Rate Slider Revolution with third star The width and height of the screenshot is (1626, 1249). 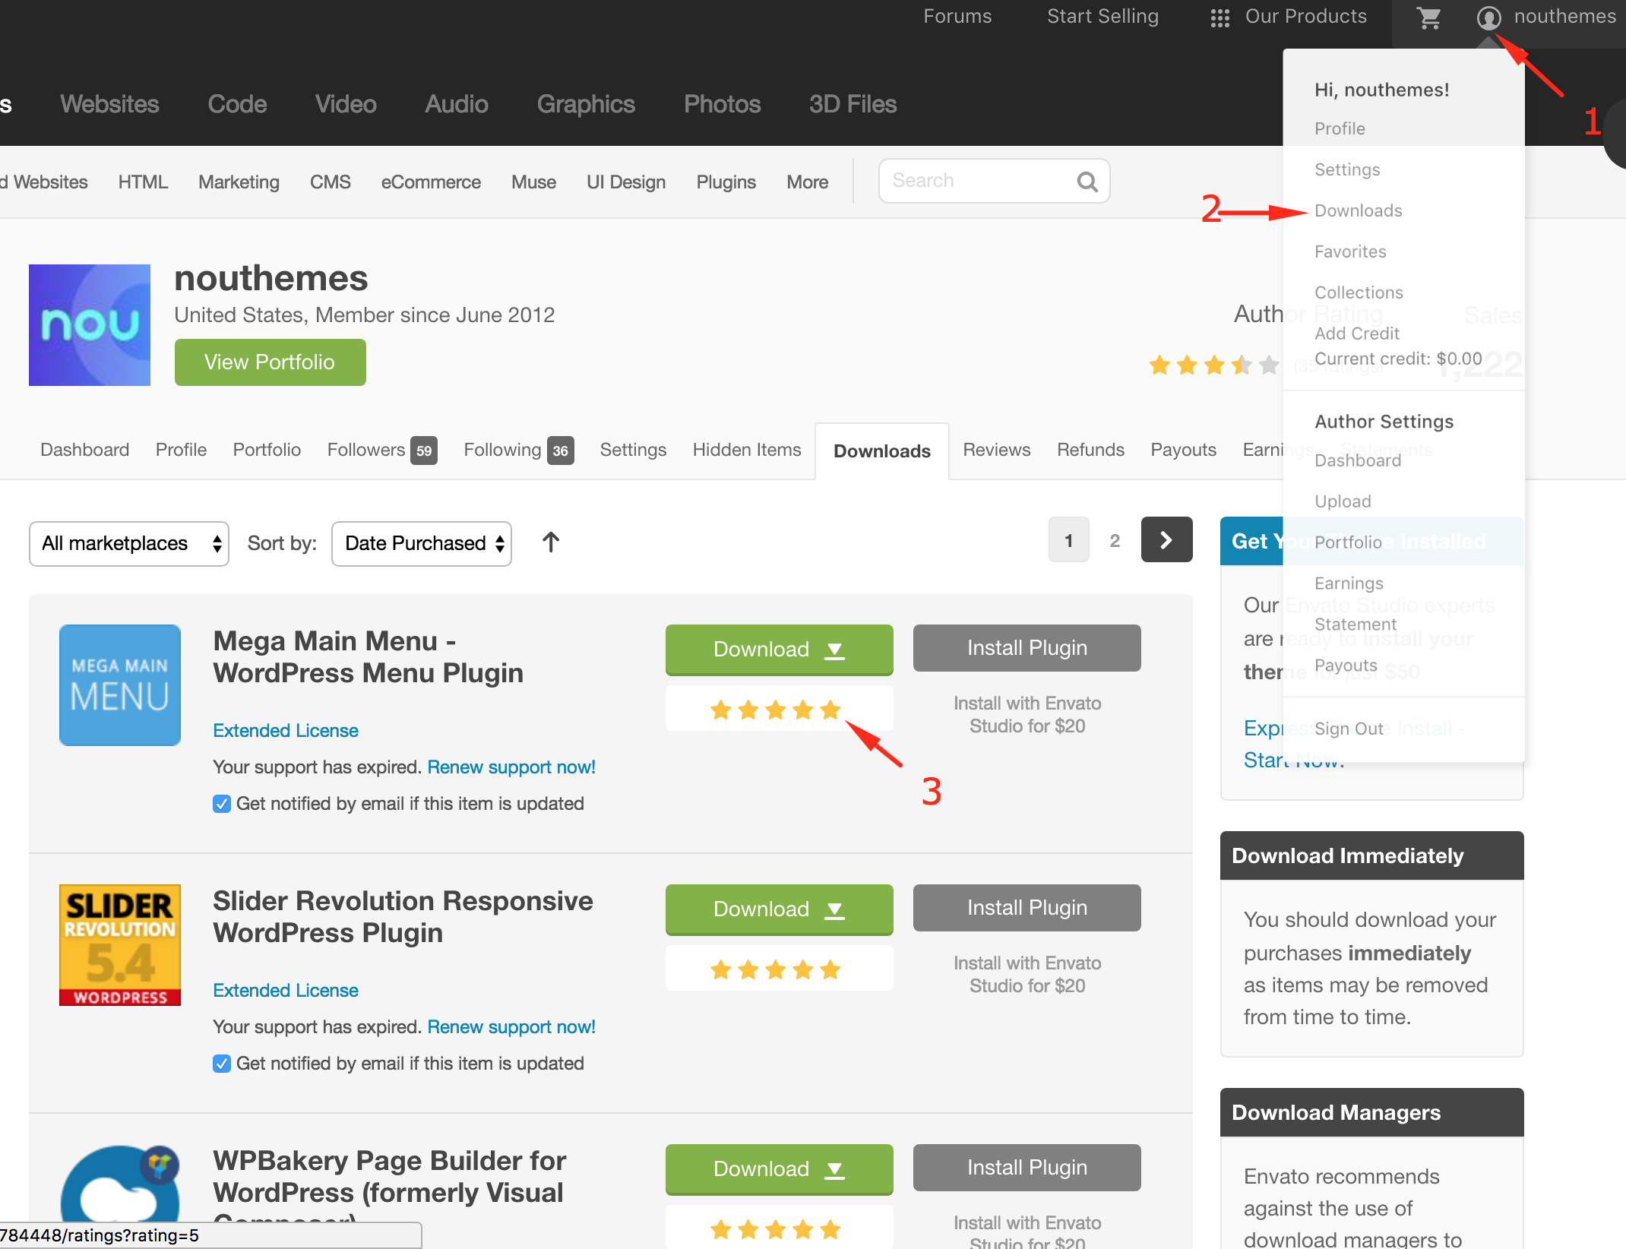(776, 969)
